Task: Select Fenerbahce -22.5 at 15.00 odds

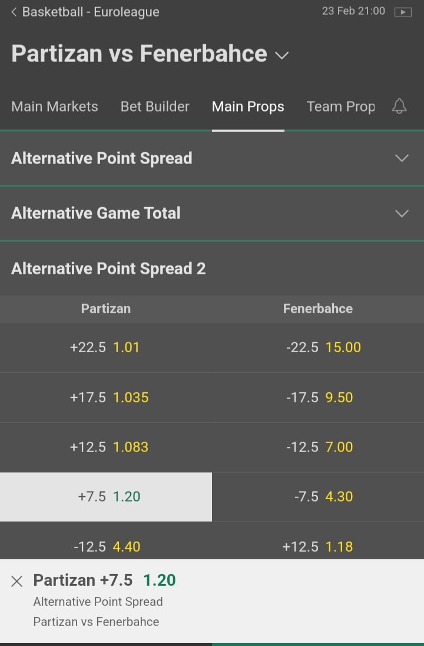Action: point(318,347)
